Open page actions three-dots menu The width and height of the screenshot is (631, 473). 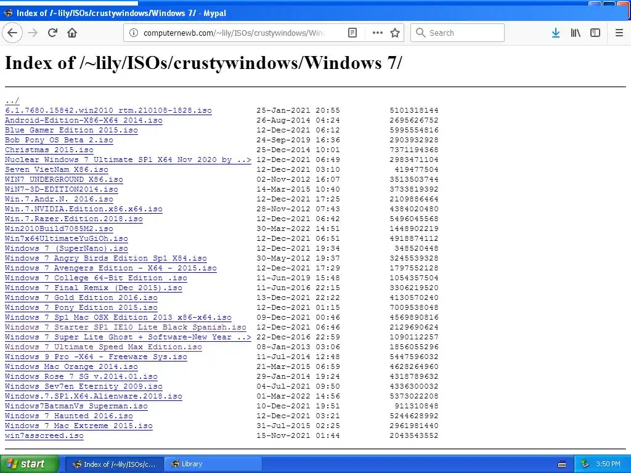378,33
